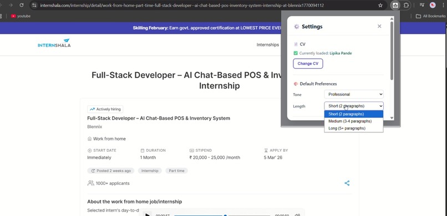Open the Extensions puzzle icon

tap(406, 5)
